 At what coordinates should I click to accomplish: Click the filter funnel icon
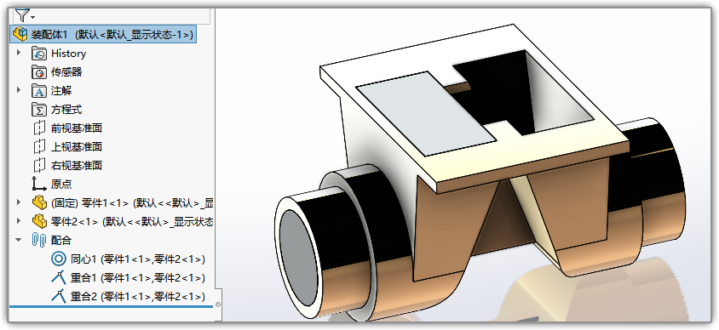[21, 15]
